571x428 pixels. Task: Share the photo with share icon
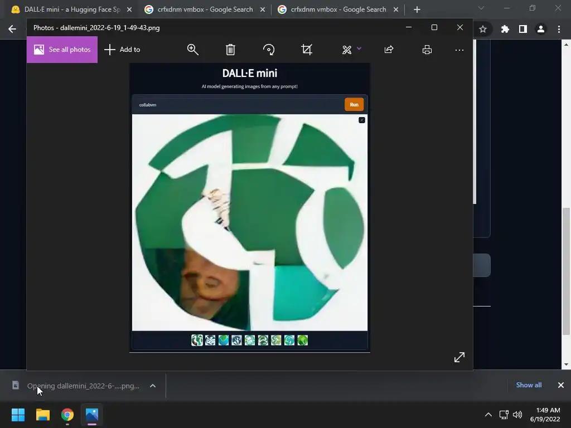click(x=389, y=50)
